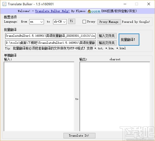Start batch translation with 批量翻译! button
The image size is (155, 141).
pyautogui.click(x=129, y=40)
